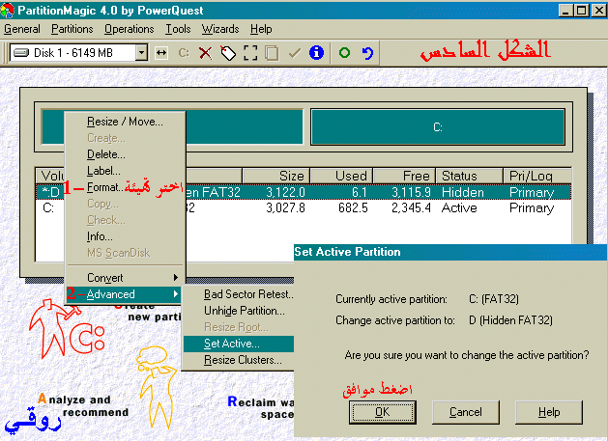This screenshot has height=441, width=608.
Task: Click the Active status cell
Action: click(459, 207)
